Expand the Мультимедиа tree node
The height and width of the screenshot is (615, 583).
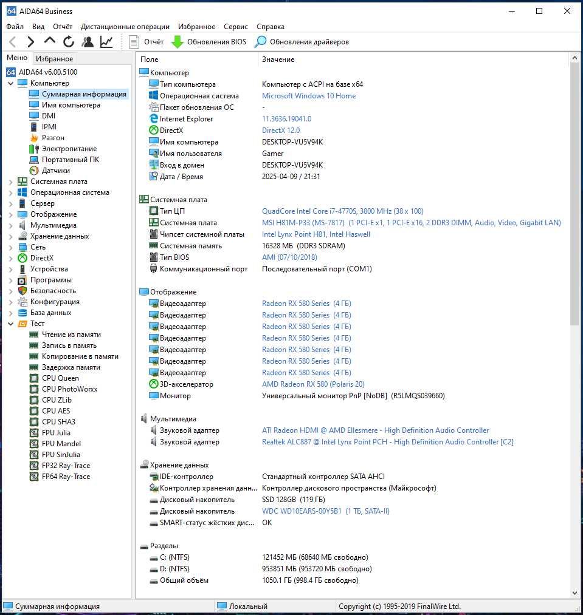[x=10, y=225]
